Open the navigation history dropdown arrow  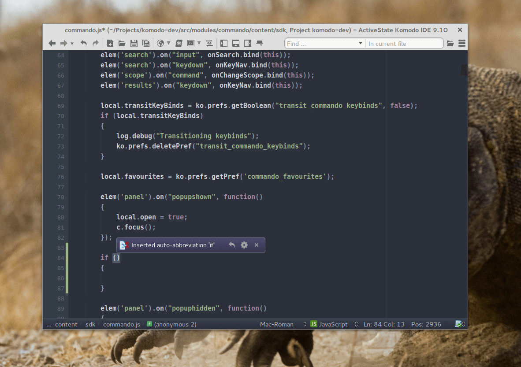[x=72, y=44]
